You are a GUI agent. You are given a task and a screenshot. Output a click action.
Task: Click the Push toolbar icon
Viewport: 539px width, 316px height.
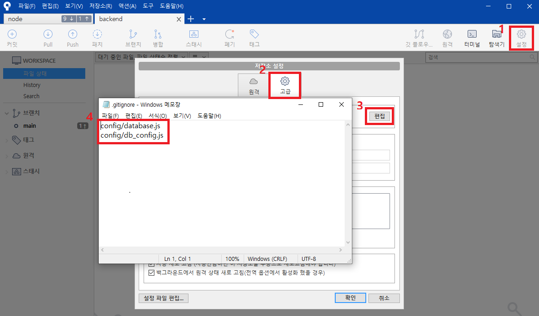pos(72,35)
